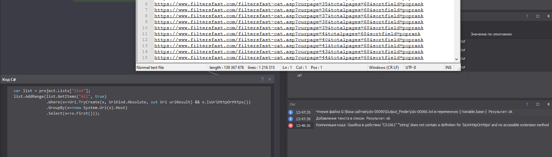
Task: Open the curpage=40 URL in Notepad++
Action: point(289,40)
